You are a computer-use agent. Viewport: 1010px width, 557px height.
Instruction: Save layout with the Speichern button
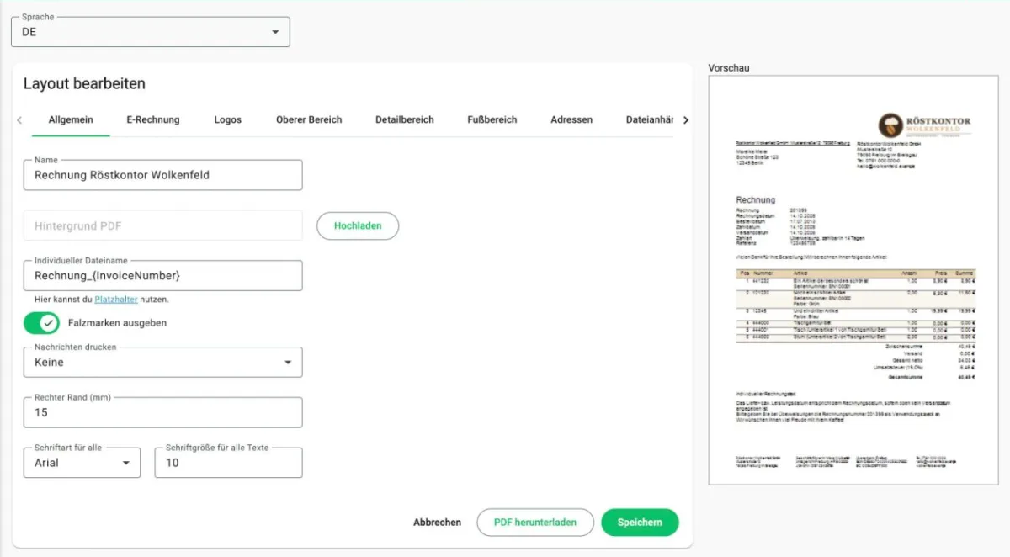(x=640, y=523)
